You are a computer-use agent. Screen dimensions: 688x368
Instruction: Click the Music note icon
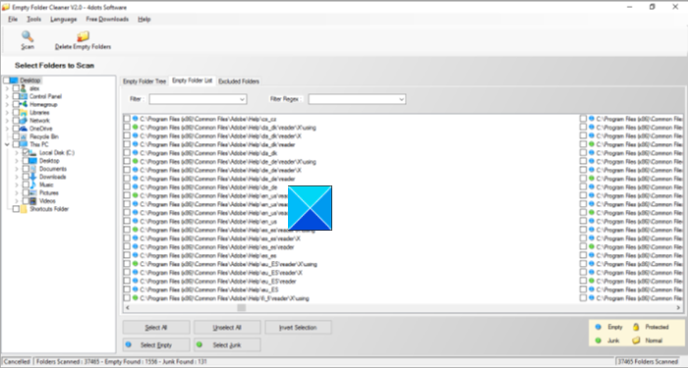click(x=32, y=184)
